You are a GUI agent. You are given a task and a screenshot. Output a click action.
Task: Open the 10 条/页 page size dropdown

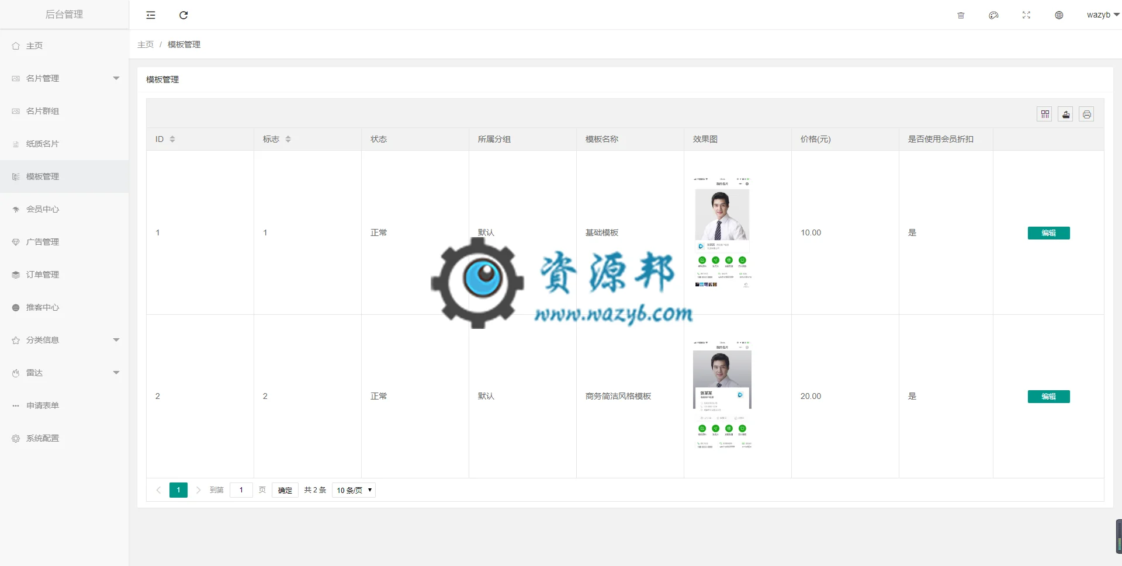(354, 490)
